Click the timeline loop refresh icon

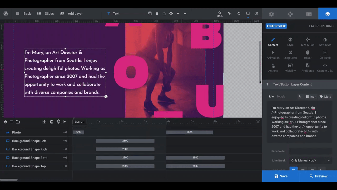click(52, 122)
